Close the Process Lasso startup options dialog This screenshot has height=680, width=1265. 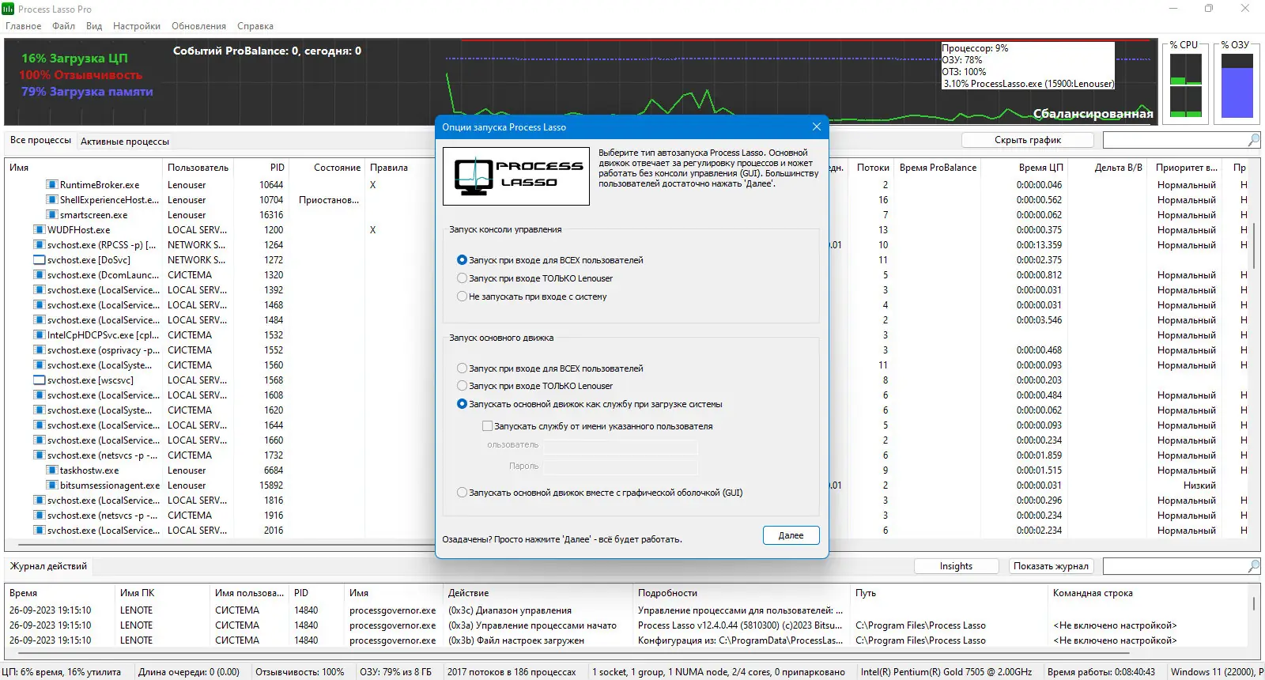[x=817, y=127]
